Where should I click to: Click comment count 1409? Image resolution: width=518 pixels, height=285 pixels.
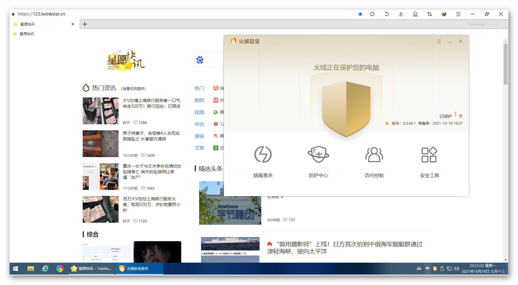[148, 155]
